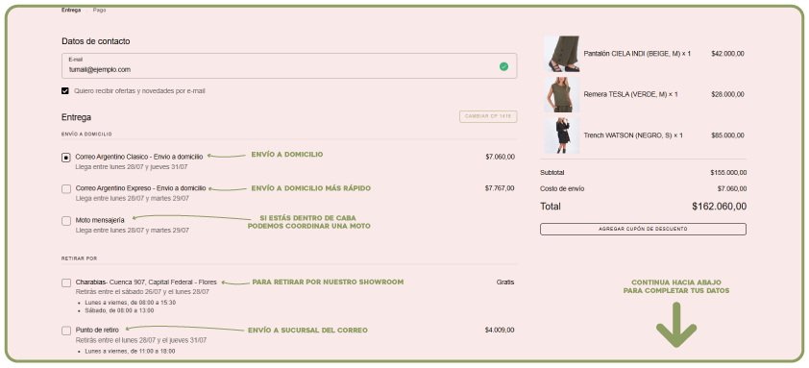Go to the Entrega breadcrumb step

[x=71, y=10]
